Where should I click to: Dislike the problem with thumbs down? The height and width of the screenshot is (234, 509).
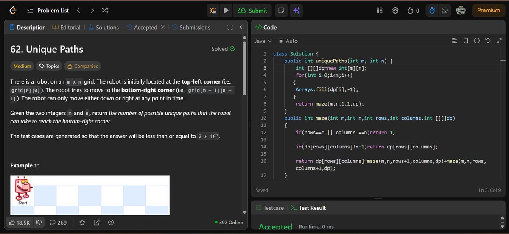(39, 223)
